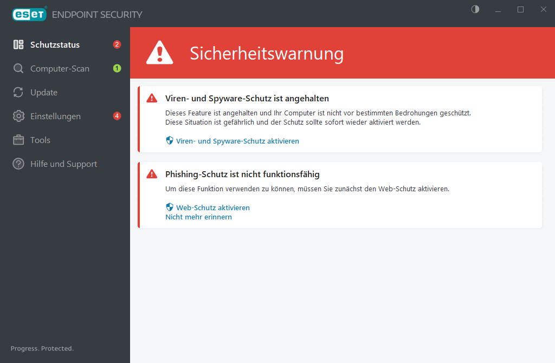Select Nicht mehr erinnern
Screen dimensions: 555x363
pyautogui.click(x=198, y=217)
